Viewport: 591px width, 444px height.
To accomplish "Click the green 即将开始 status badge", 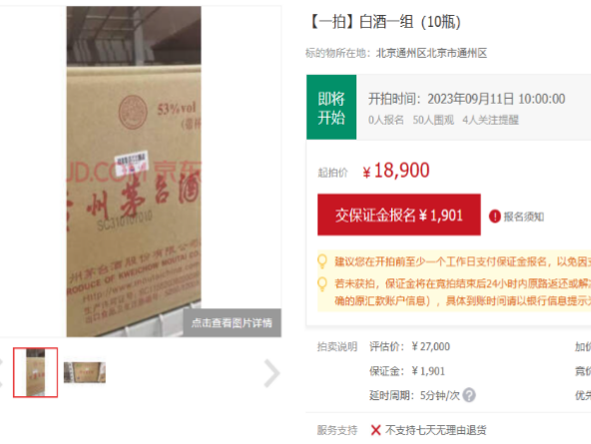I will (331, 108).
